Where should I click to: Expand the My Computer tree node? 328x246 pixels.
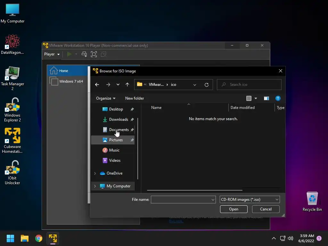click(x=95, y=186)
